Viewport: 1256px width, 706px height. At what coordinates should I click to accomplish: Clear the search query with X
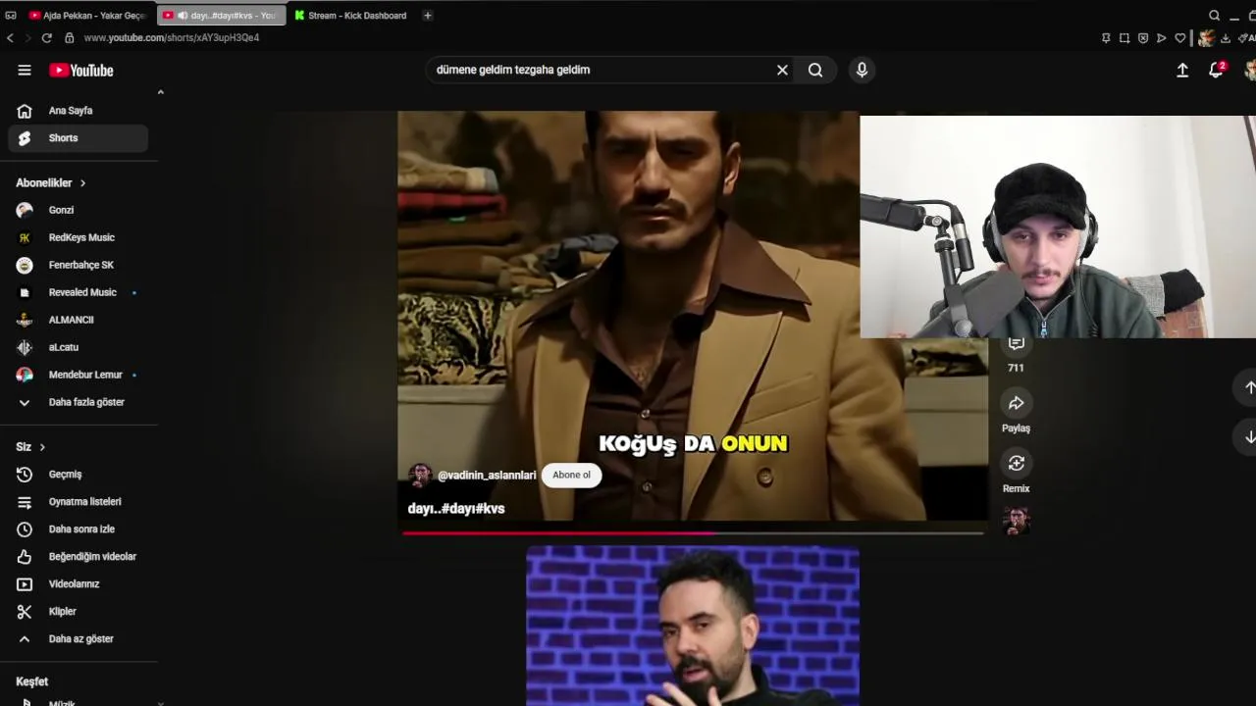[x=782, y=70]
